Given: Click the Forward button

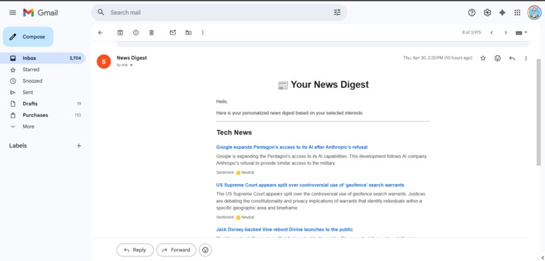Looking at the screenshot, I should click(176, 250).
